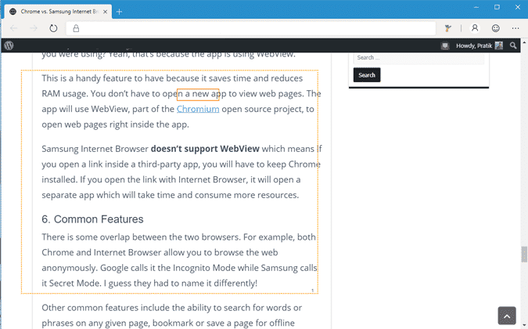Close the Chrome vs. Samsung Internet tab

tap(105, 12)
